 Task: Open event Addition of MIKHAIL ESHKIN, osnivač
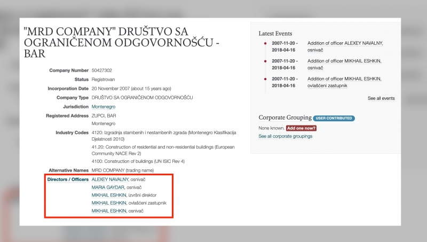[344, 64]
